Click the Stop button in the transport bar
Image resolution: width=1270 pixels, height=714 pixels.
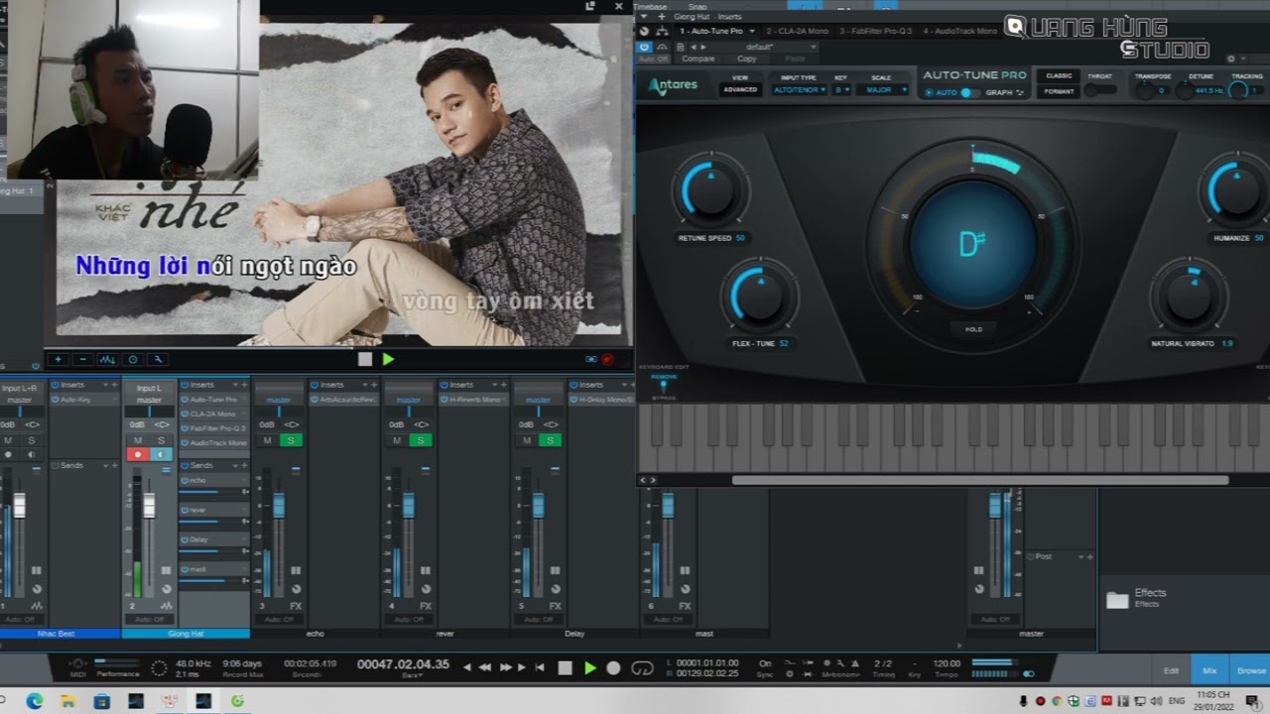565,668
